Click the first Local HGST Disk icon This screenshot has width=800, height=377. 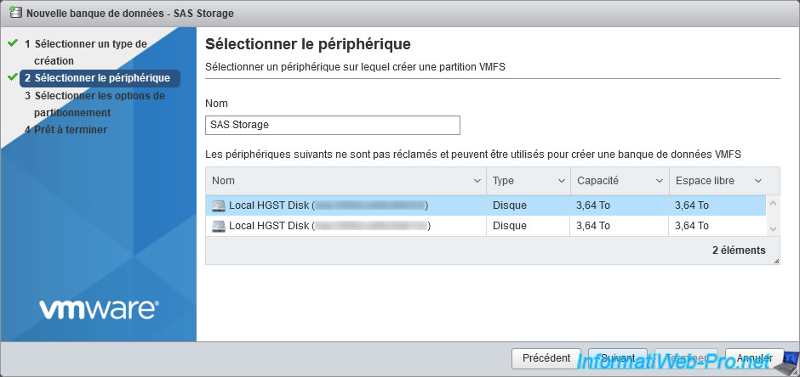220,205
